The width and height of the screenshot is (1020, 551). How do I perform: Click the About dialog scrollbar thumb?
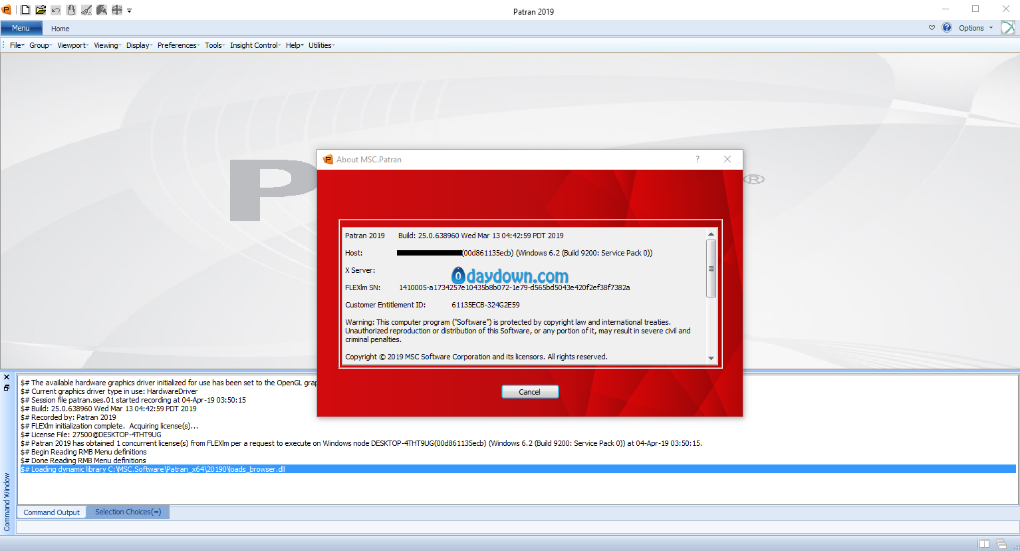tap(711, 268)
